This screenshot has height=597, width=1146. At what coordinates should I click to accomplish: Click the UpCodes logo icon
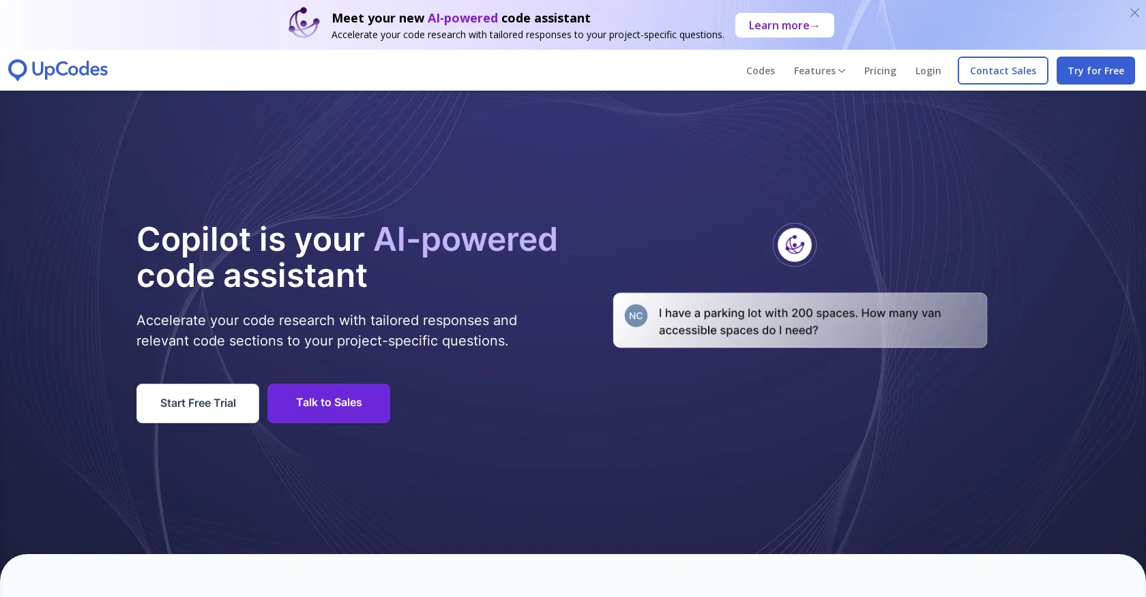18,70
